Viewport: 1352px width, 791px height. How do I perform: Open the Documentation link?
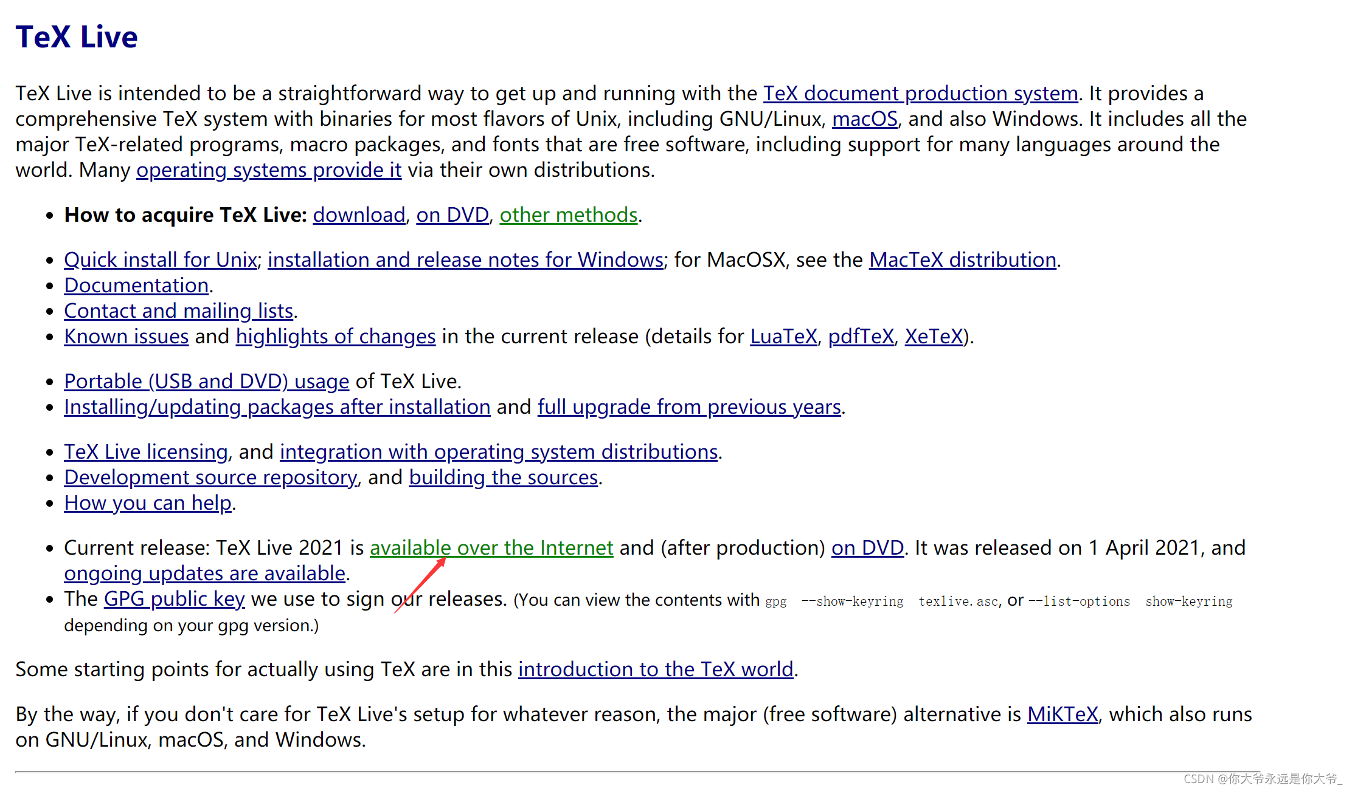(x=136, y=286)
